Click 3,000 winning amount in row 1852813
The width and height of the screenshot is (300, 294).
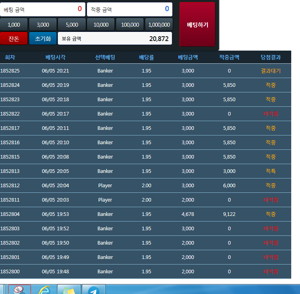229,171
